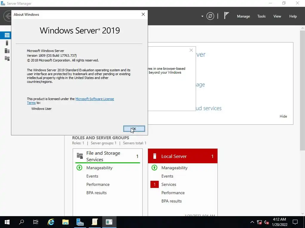Launch Internet Explorer from taskbar

51,222
